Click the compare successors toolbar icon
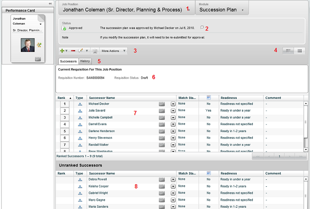 95,51
